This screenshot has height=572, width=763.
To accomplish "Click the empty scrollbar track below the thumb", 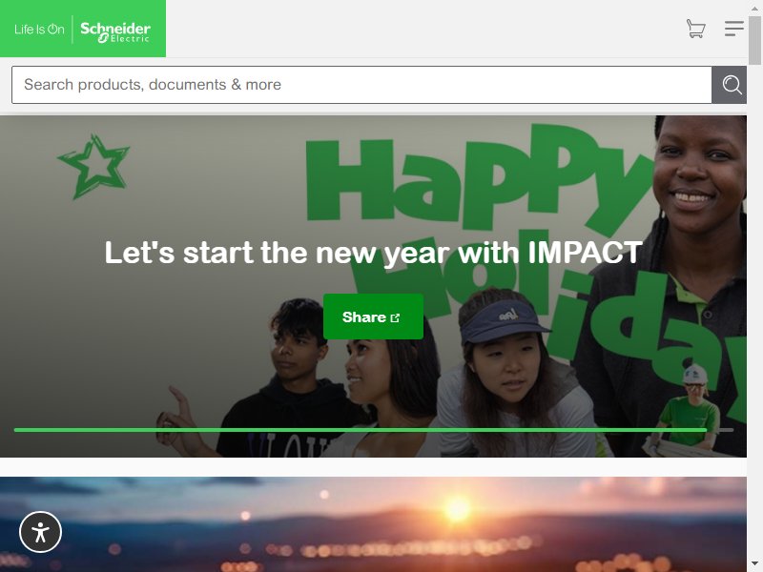I will point(754,310).
